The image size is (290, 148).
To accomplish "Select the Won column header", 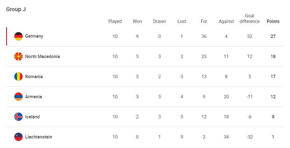I will [x=137, y=22].
